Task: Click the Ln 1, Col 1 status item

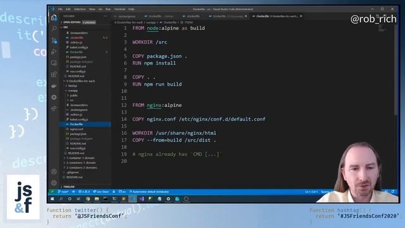Action: click(311, 191)
